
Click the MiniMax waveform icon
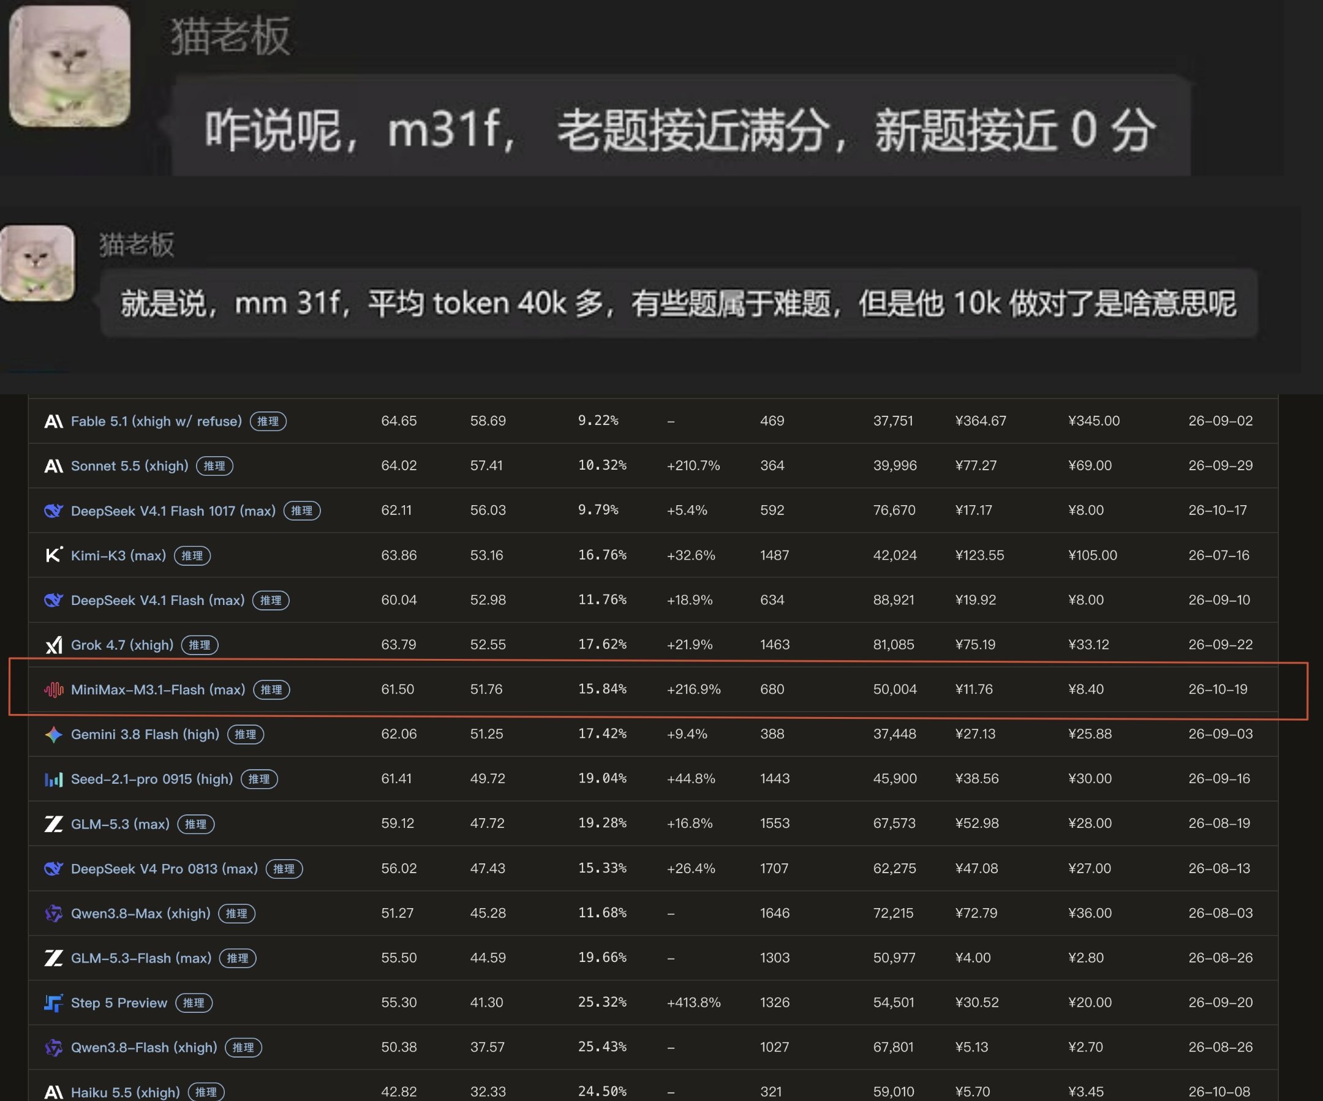pos(53,690)
